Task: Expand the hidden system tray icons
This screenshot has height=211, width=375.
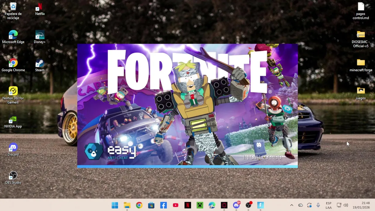Action: 292,205
